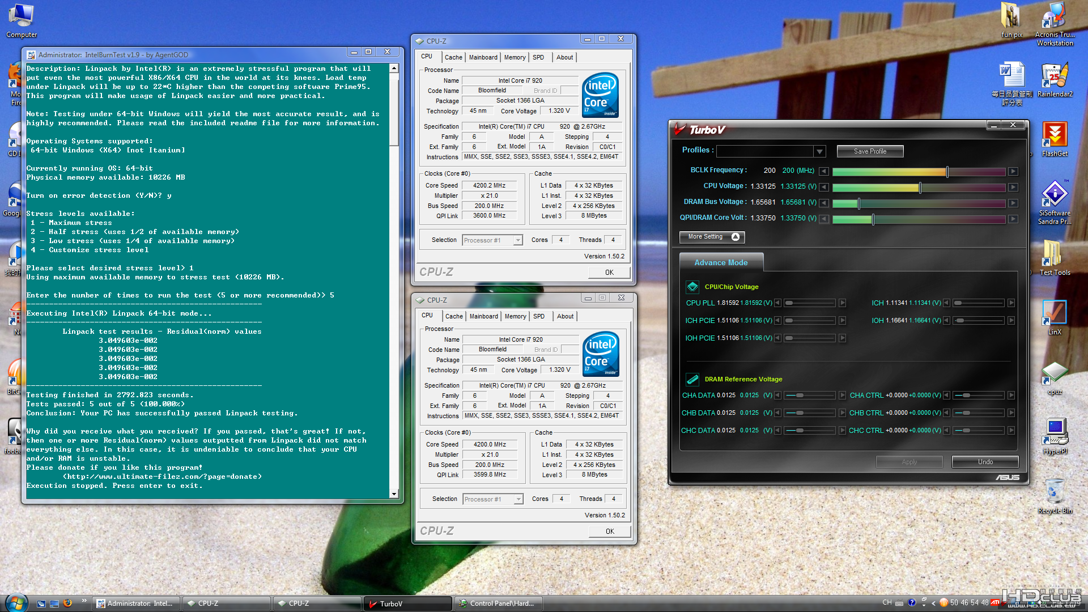Viewport: 1088px width, 612px height.
Task: Open the TurboV Profiles dropdown
Action: pyautogui.click(x=819, y=151)
